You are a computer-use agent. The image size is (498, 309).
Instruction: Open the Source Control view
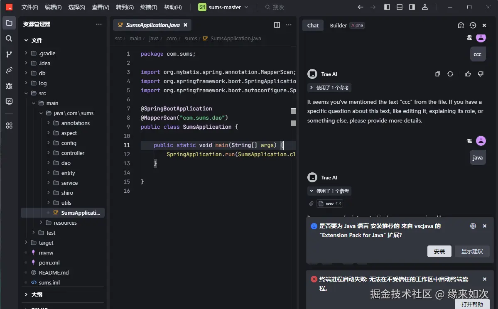pos(9,54)
